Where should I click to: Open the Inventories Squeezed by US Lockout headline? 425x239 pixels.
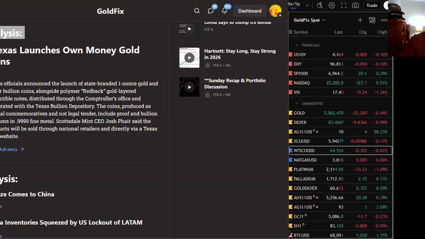[71, 222]
